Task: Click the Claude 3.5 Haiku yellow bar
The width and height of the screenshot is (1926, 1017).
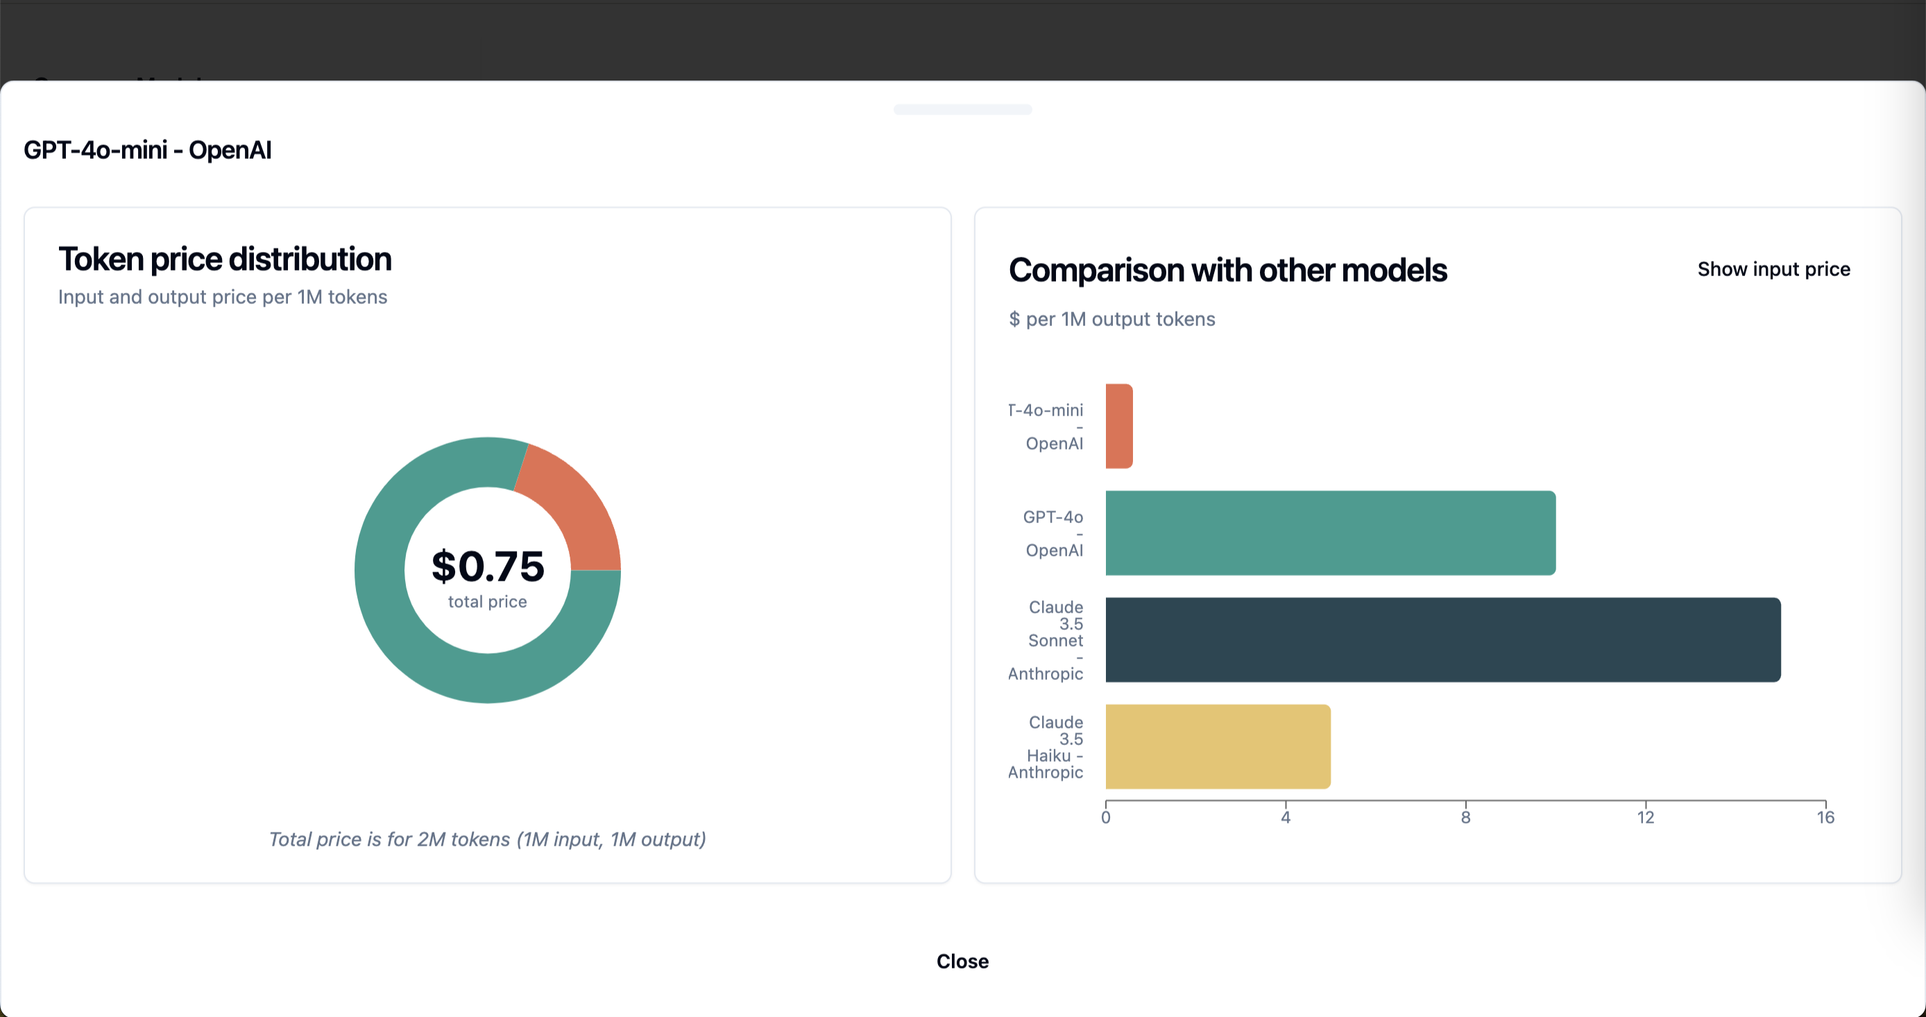Action: (1218, 746)
